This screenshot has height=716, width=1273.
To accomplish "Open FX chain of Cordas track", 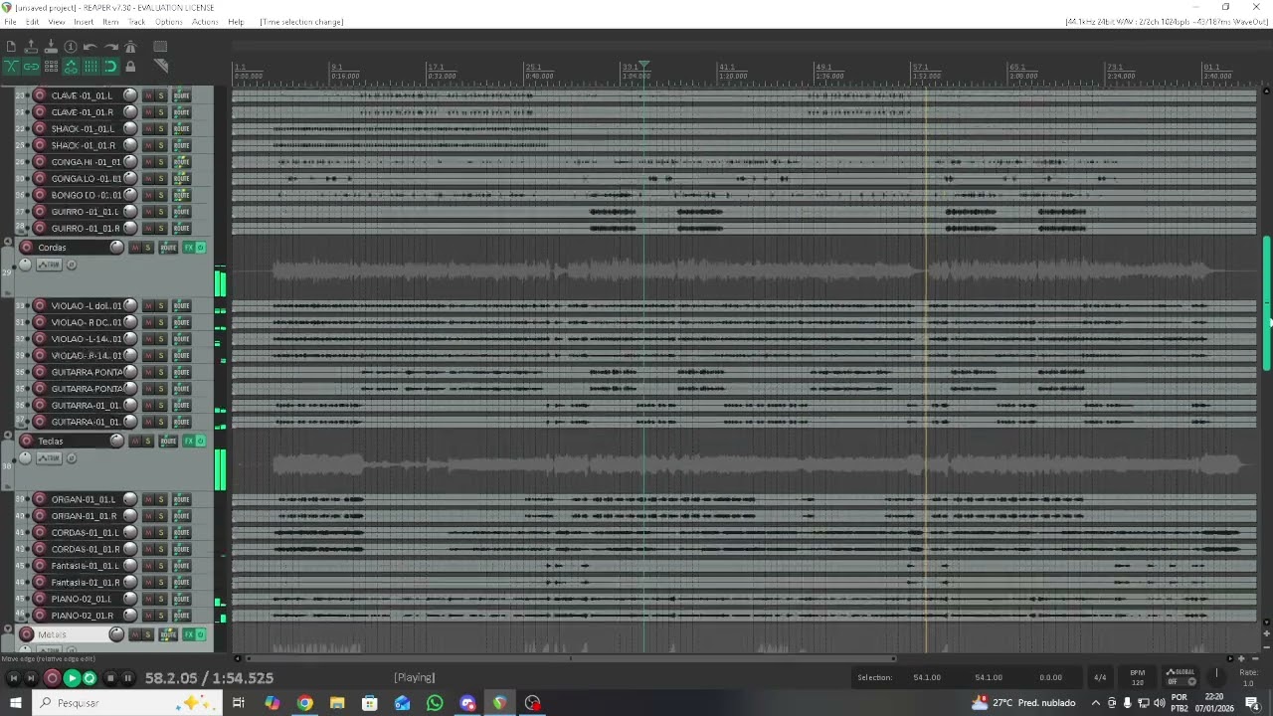I will [188, 248].
